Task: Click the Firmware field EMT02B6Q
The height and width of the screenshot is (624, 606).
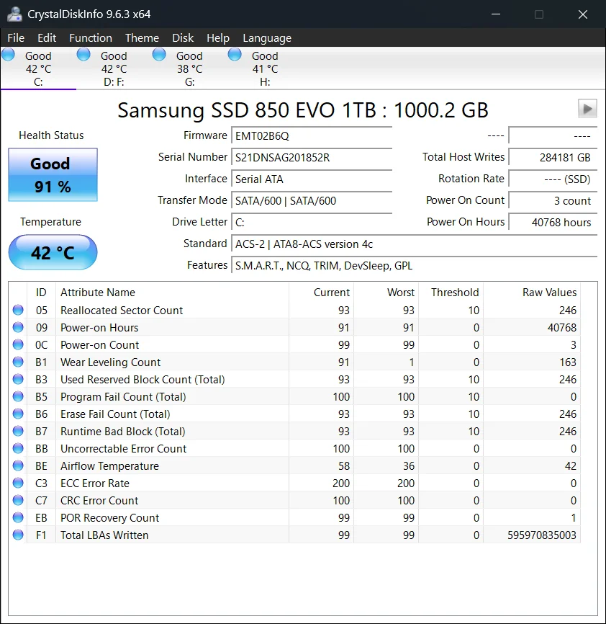Action: [x=312, y=136]
